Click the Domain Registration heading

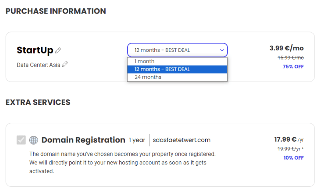pos(83,140)
